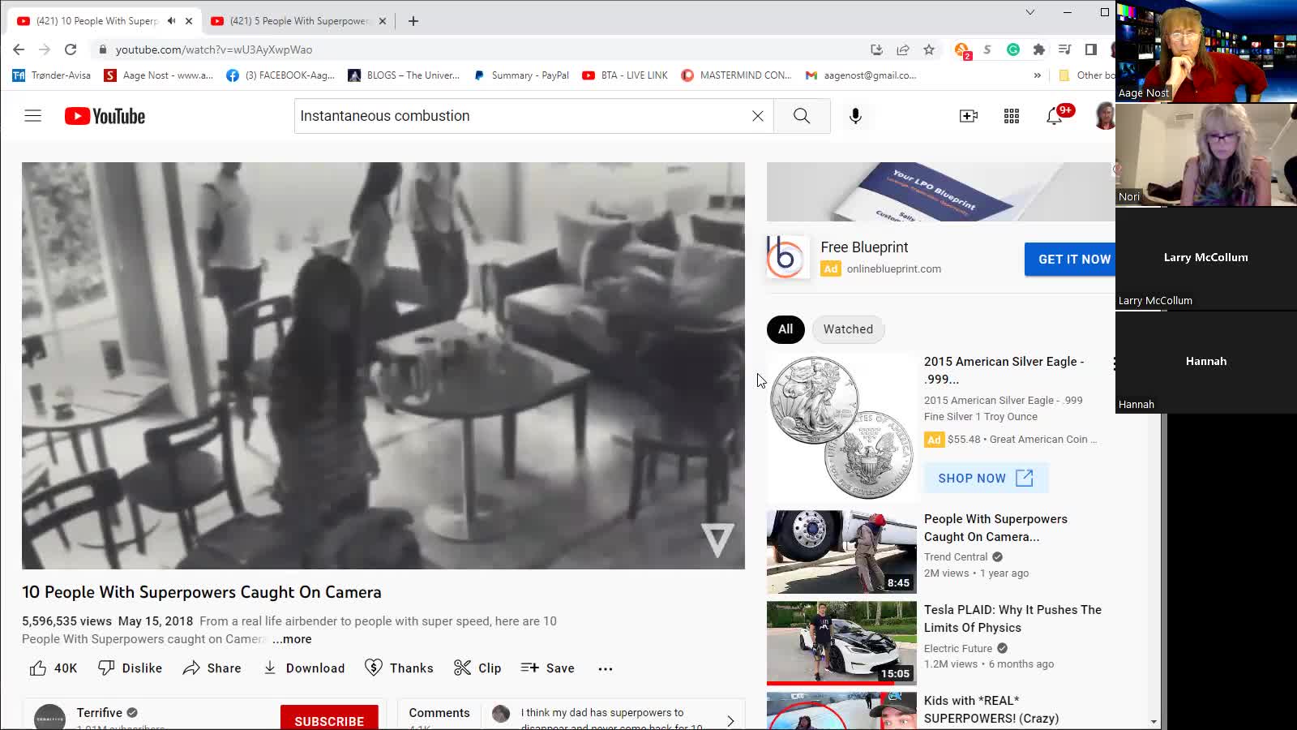Select the All filter chip
The height and width of the screenshot is (730, 1297).
point(785,329)
